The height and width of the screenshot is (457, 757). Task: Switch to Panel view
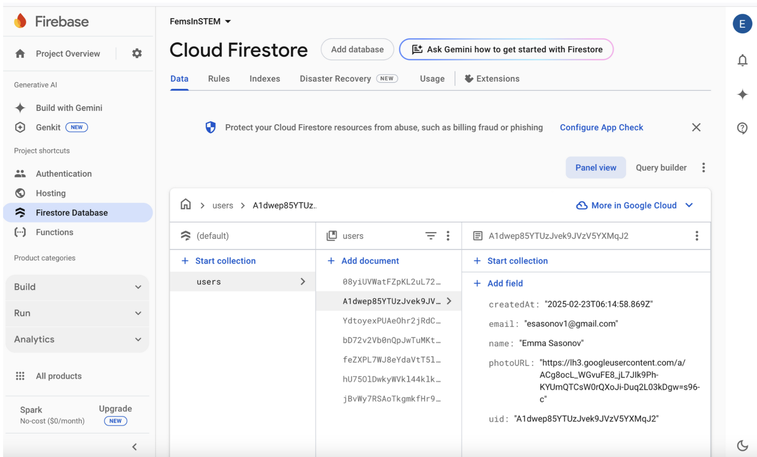pos(595,168)
